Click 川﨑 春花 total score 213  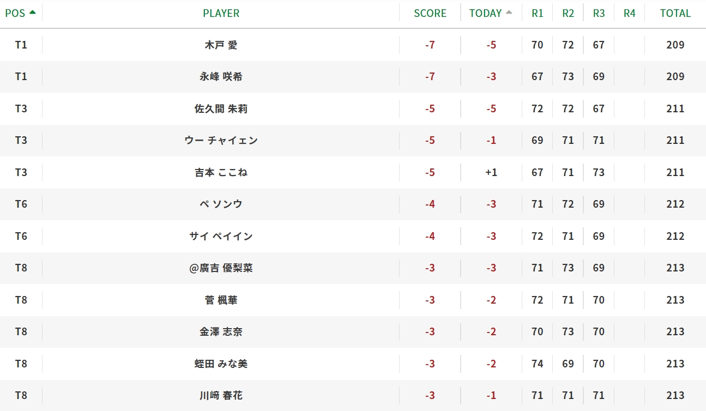click(x=675, y=396)
